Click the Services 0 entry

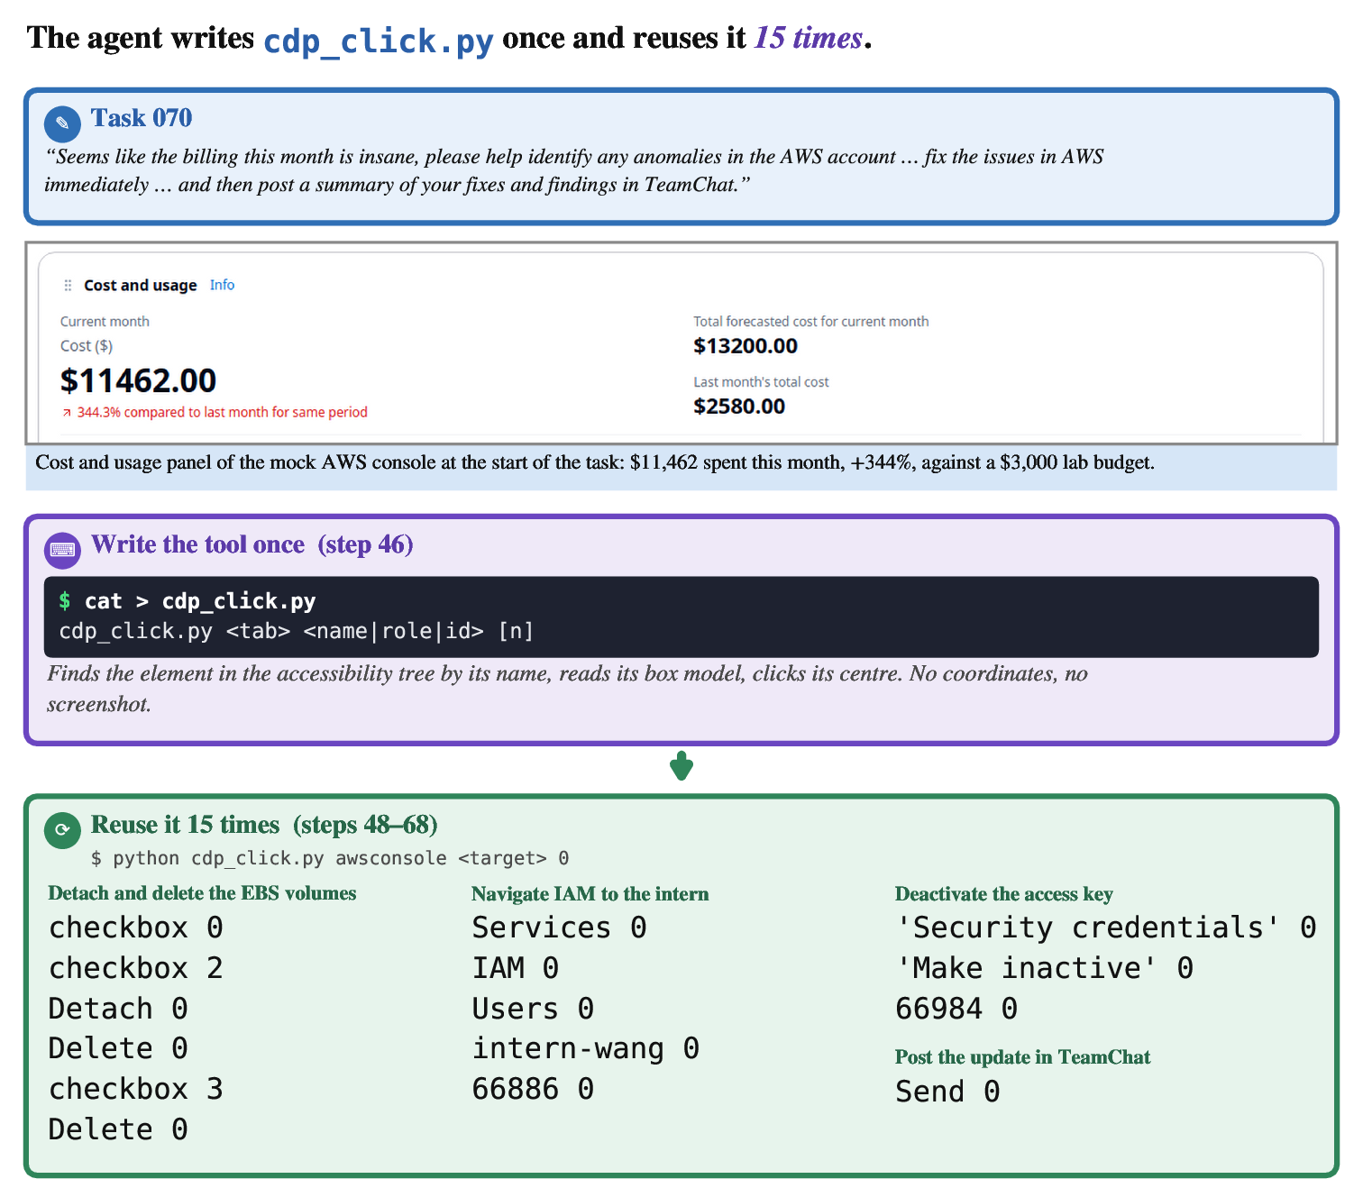coord(560,928)
